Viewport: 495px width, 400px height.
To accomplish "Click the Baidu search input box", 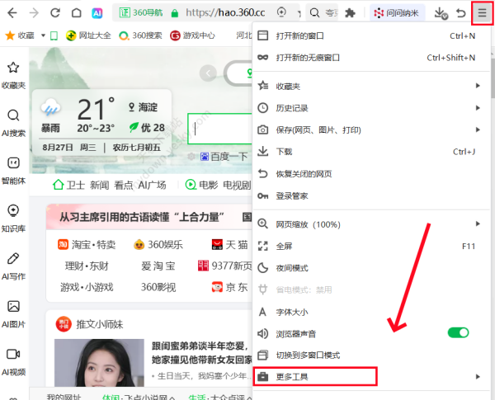I will (219, 129).
